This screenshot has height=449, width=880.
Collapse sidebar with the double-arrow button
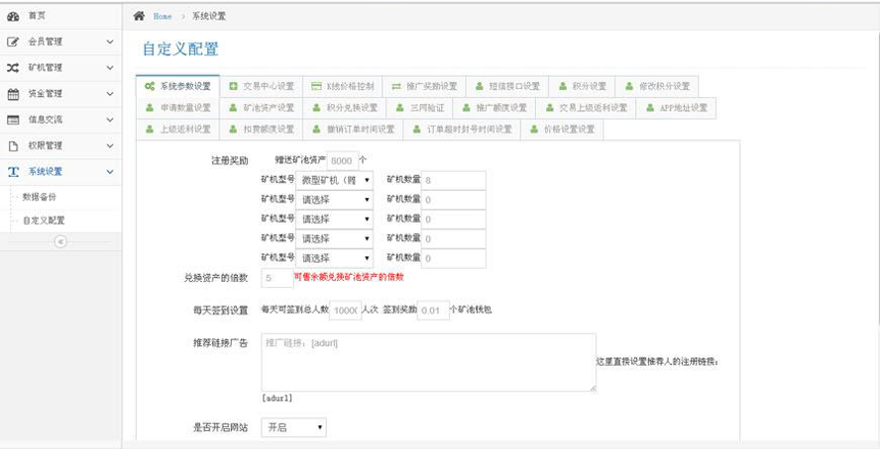click(x=60, y=242)
